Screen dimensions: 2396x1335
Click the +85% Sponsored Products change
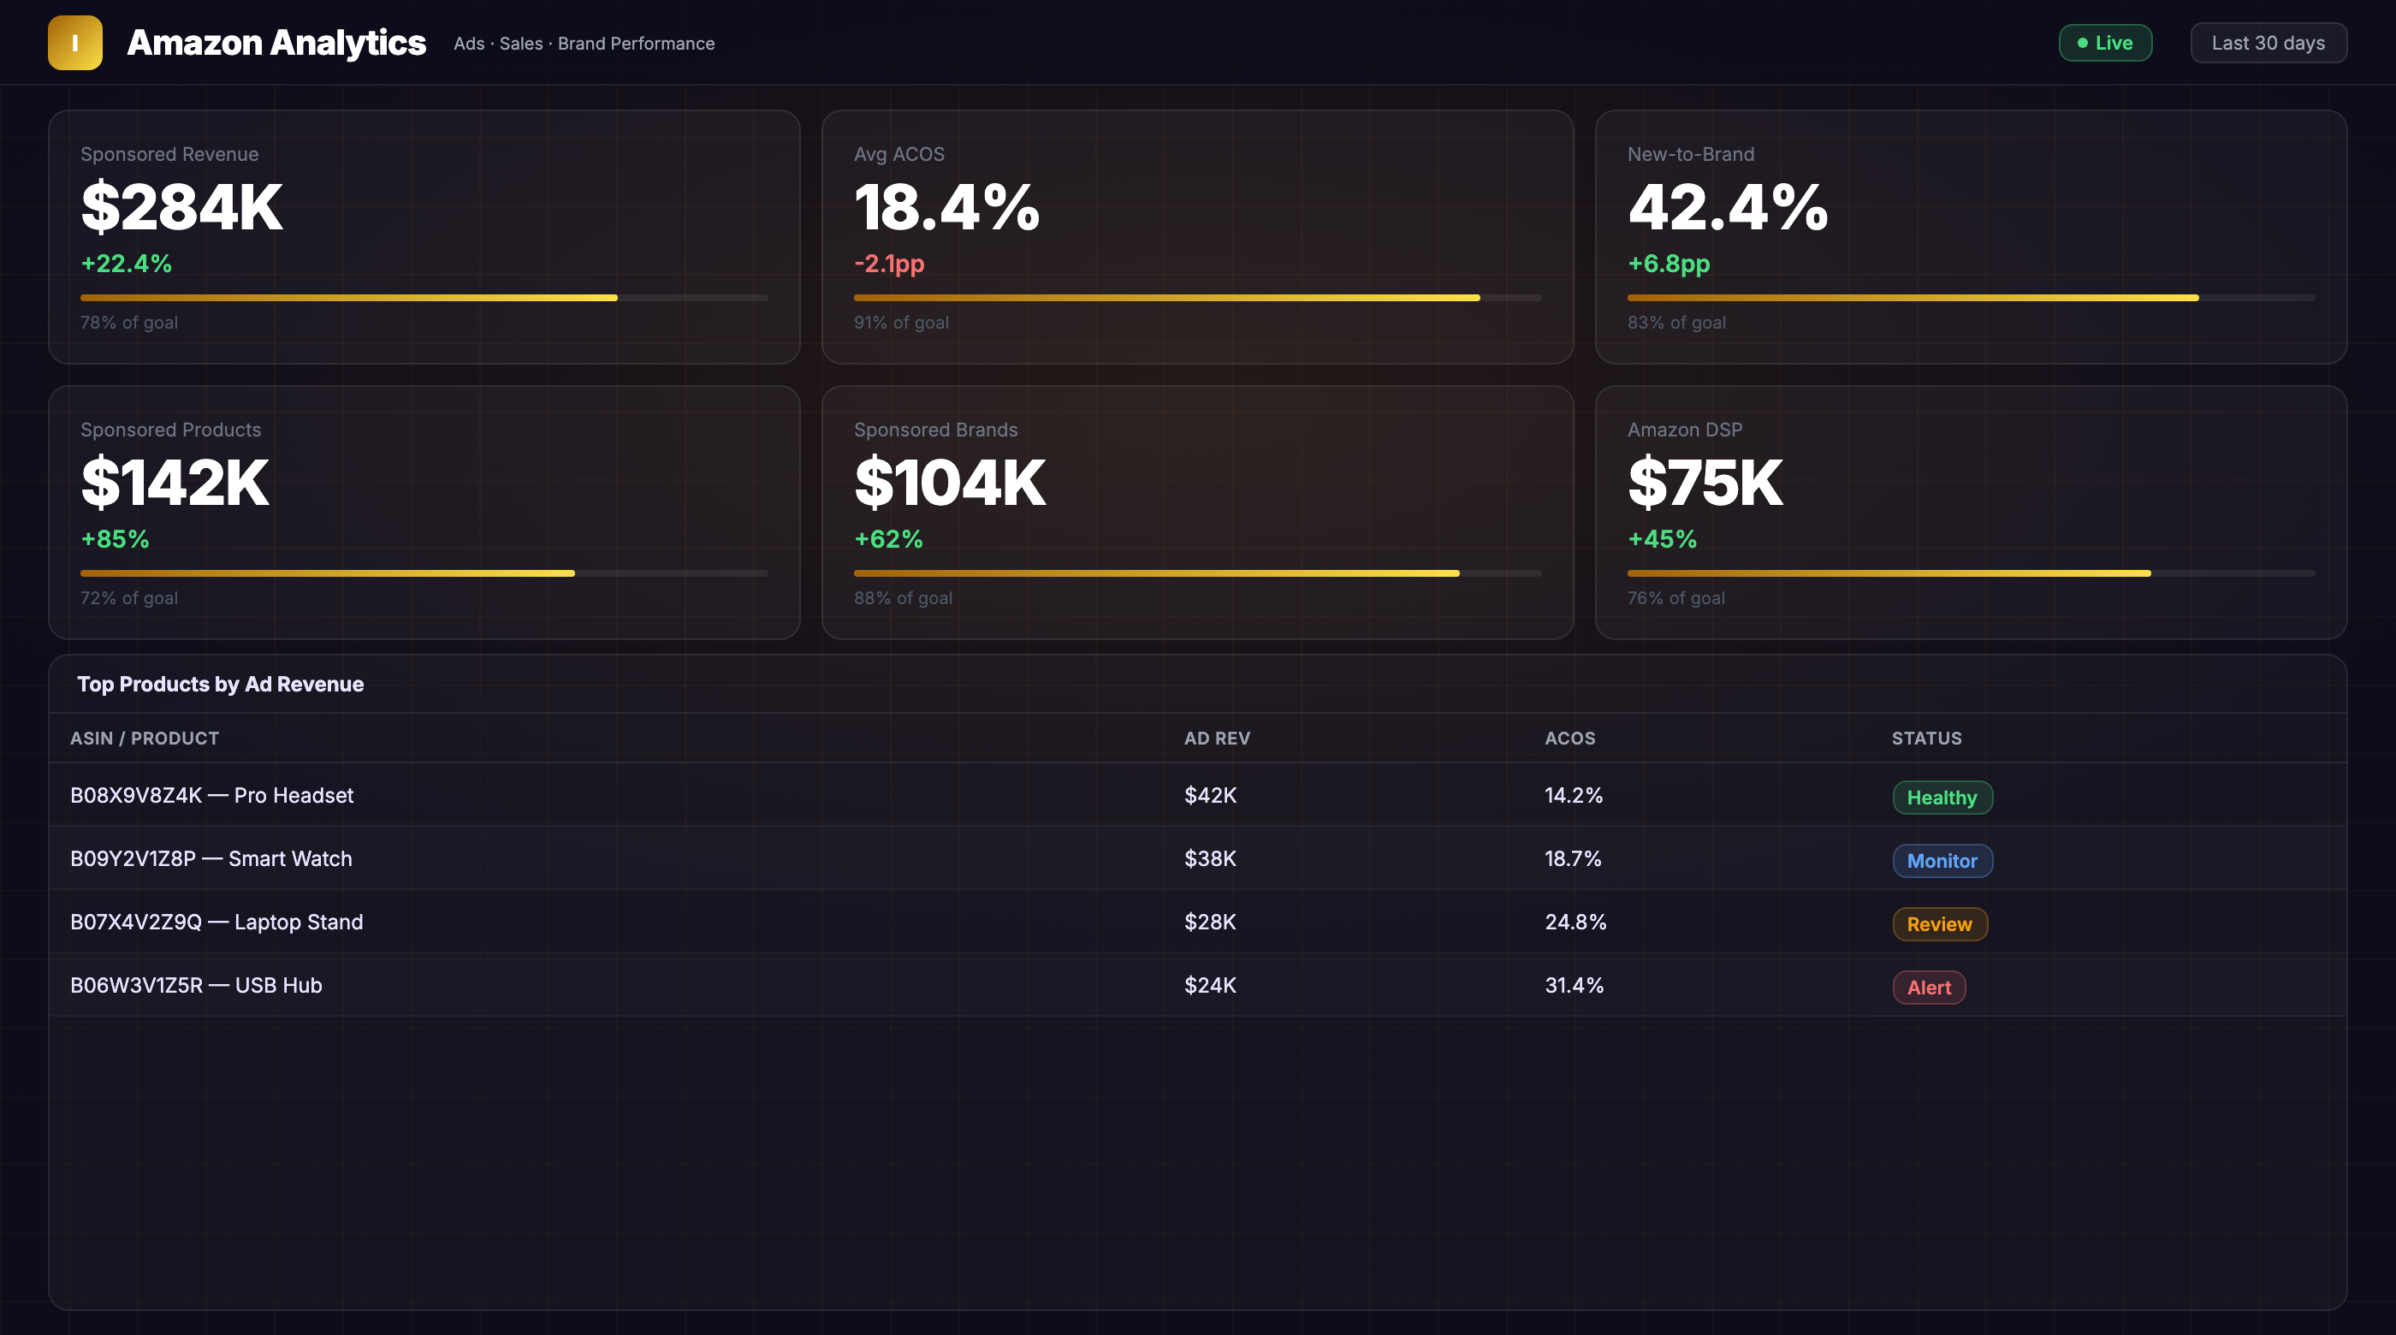click(116, 538)
